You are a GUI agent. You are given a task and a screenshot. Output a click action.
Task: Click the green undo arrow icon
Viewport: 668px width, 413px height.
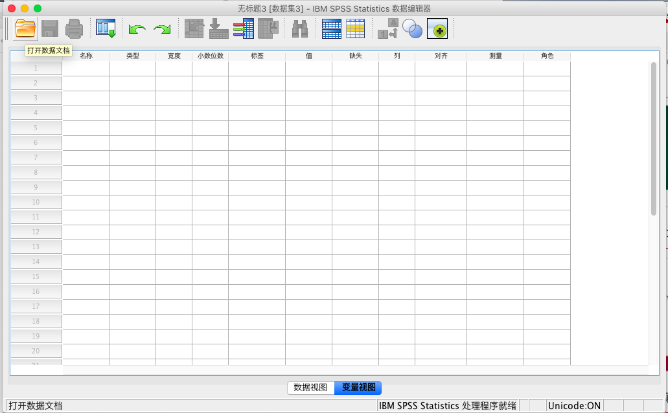point(137,29)
